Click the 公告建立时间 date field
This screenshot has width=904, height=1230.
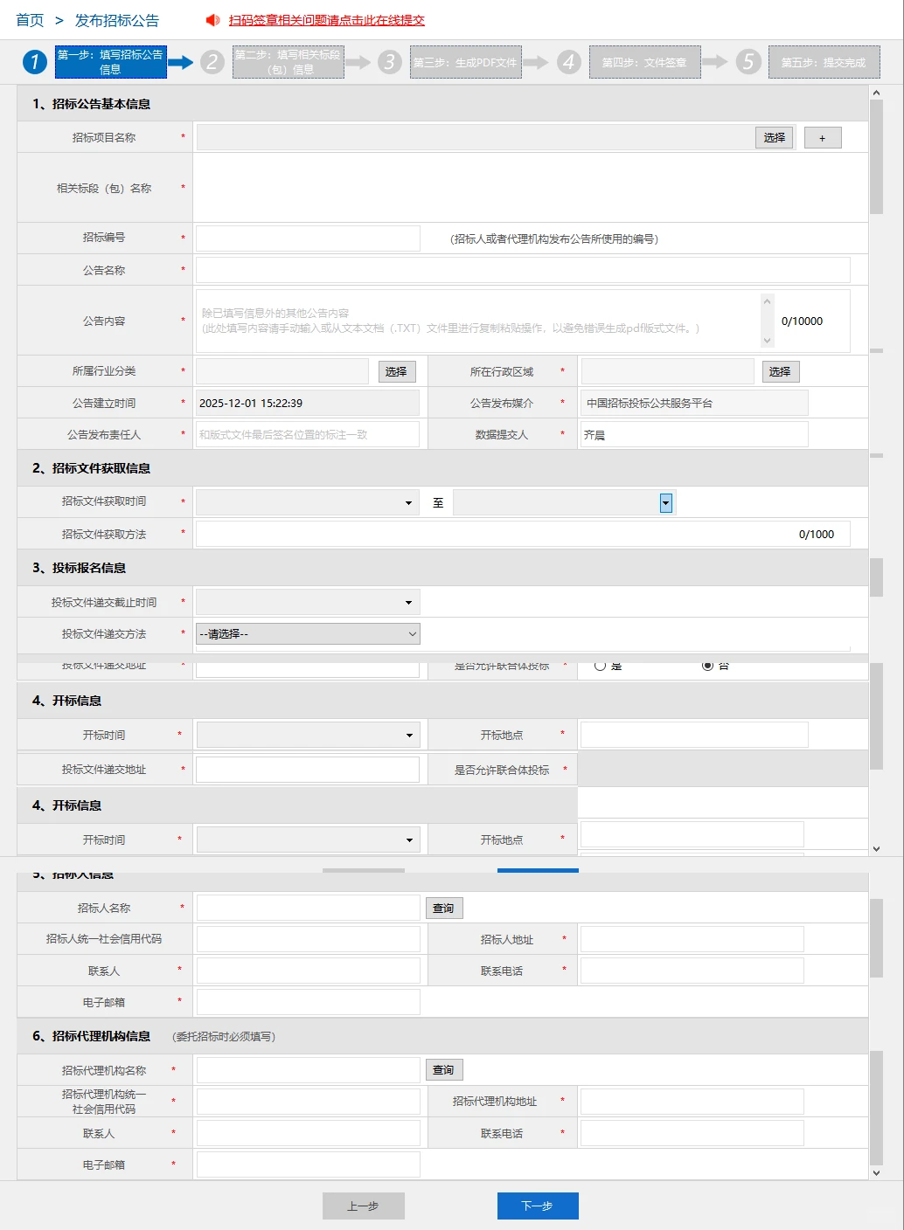308,403
